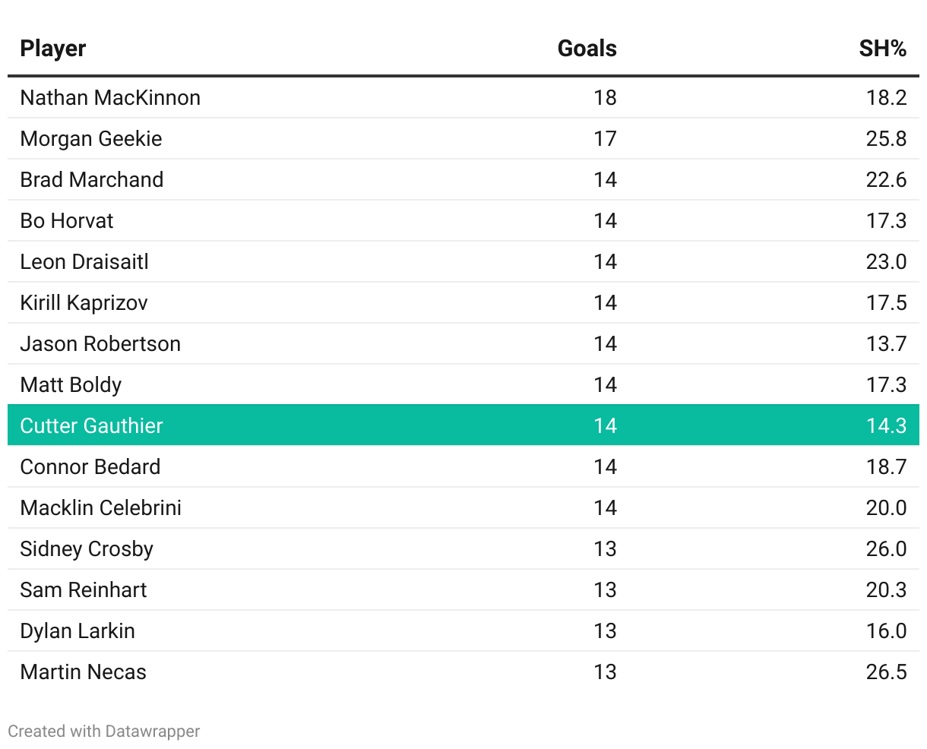Select the Nathan MacKinnon row name
This screenshot has width=927, height=749.
tap(110, 98)
